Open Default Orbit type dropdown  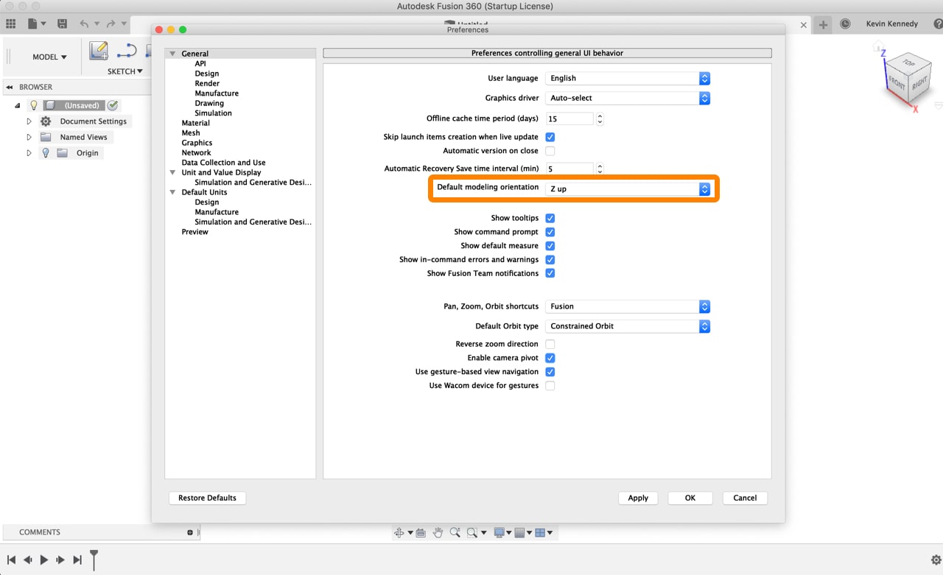click(x=628, y=326)
